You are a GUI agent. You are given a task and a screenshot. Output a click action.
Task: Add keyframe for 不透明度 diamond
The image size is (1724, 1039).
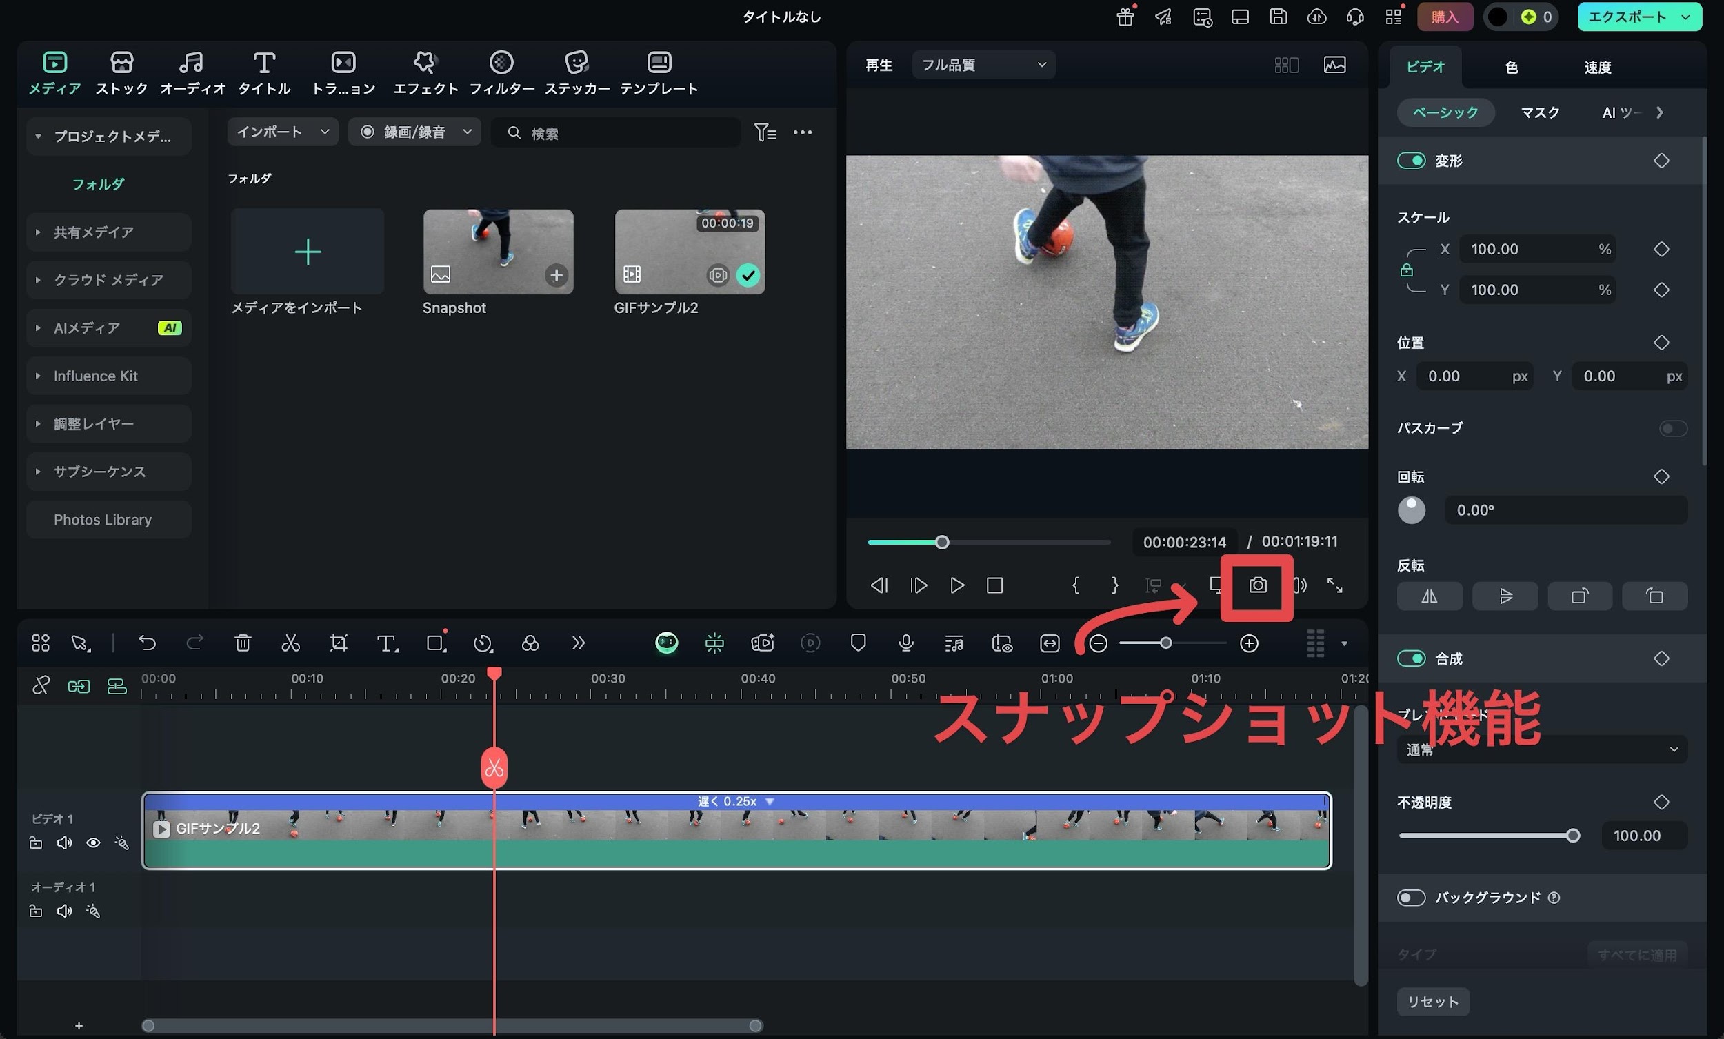[1661, 802]
